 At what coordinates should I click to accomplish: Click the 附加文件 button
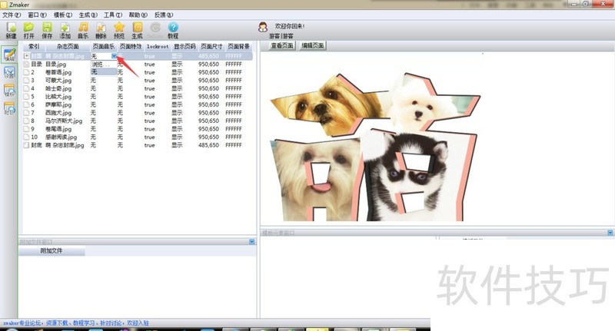point(52,251)
